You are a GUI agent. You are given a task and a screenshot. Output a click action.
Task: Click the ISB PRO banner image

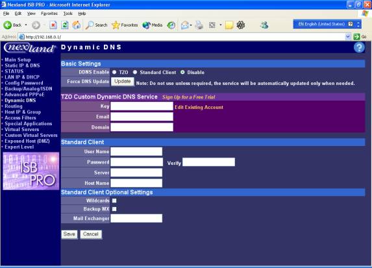pyautogui.click(x=31, y=171)
